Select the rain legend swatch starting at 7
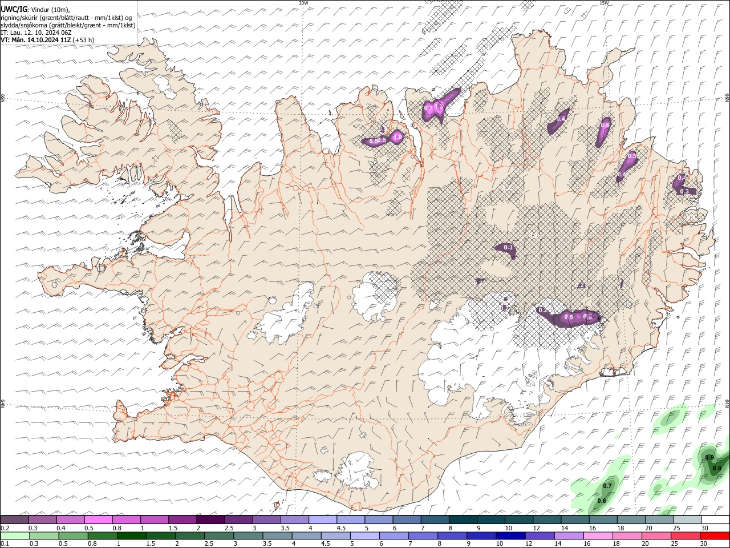The height and width of the screenshot is (548, 730). 423,535
